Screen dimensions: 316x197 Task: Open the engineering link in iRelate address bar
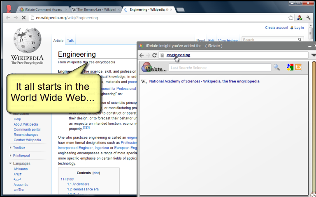pos(178,55)
